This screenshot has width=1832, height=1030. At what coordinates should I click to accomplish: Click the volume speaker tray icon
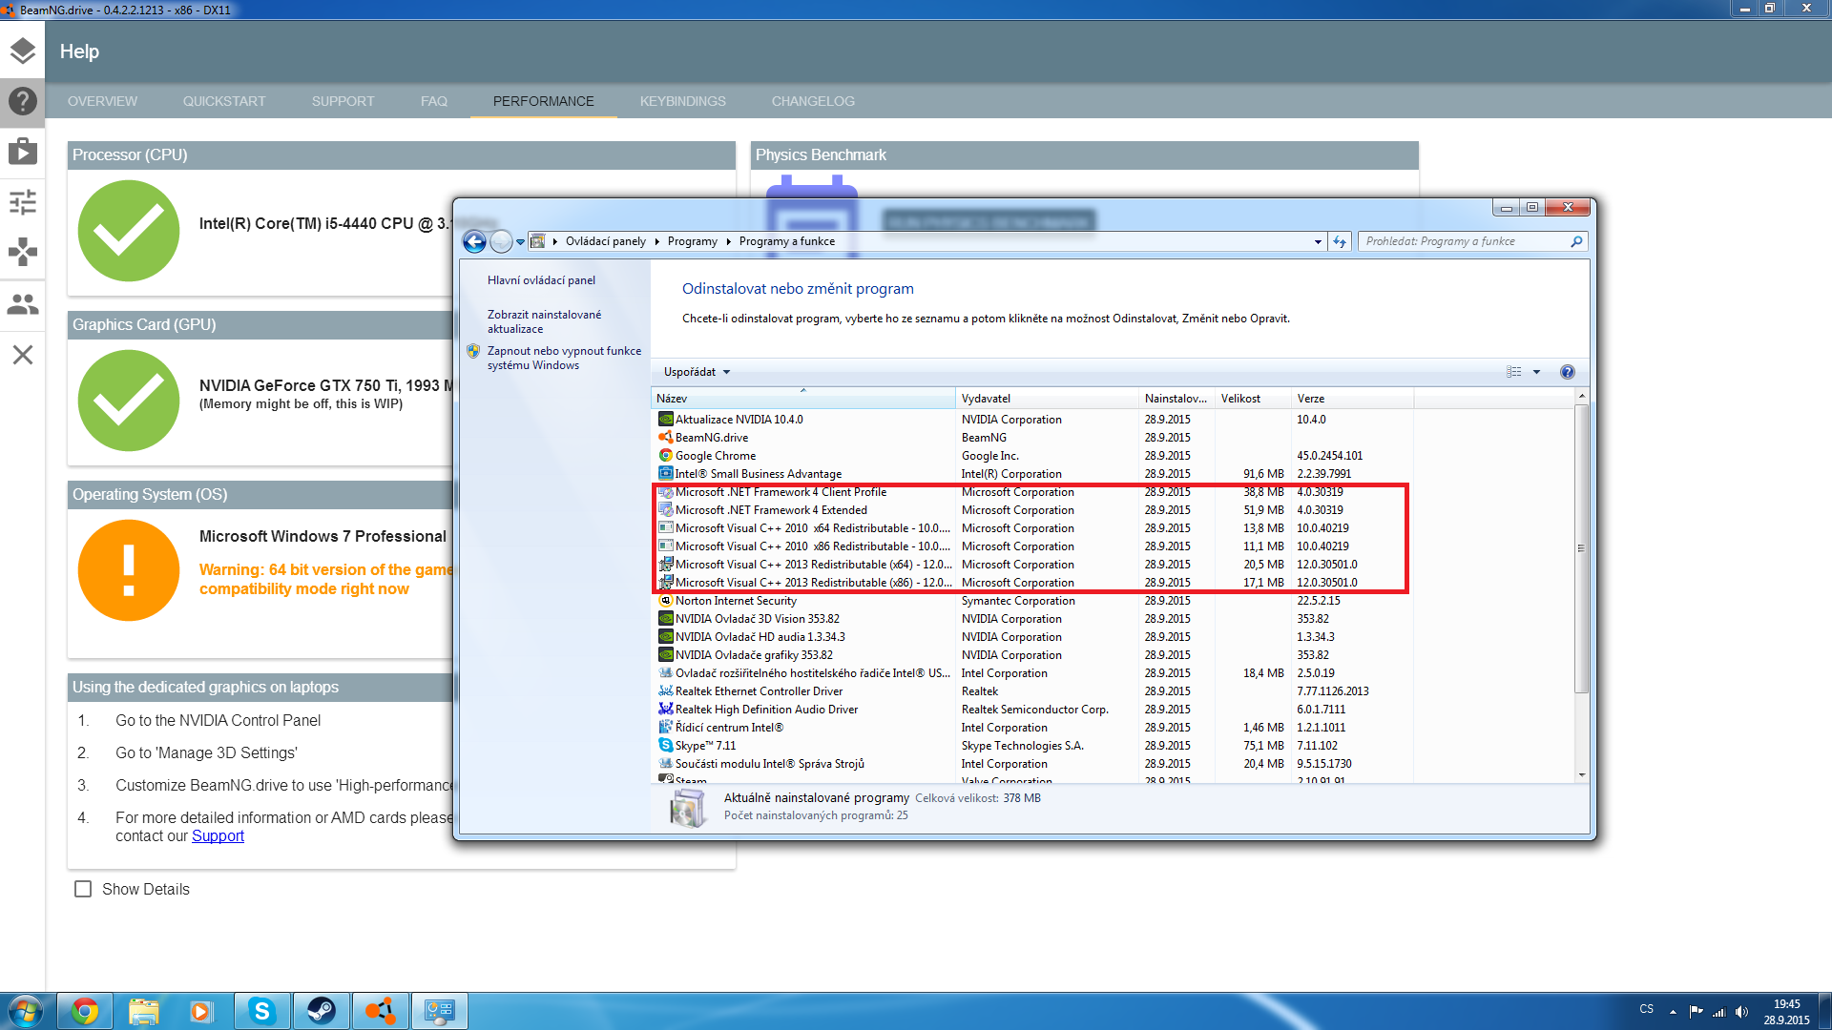point(1741,1011)
